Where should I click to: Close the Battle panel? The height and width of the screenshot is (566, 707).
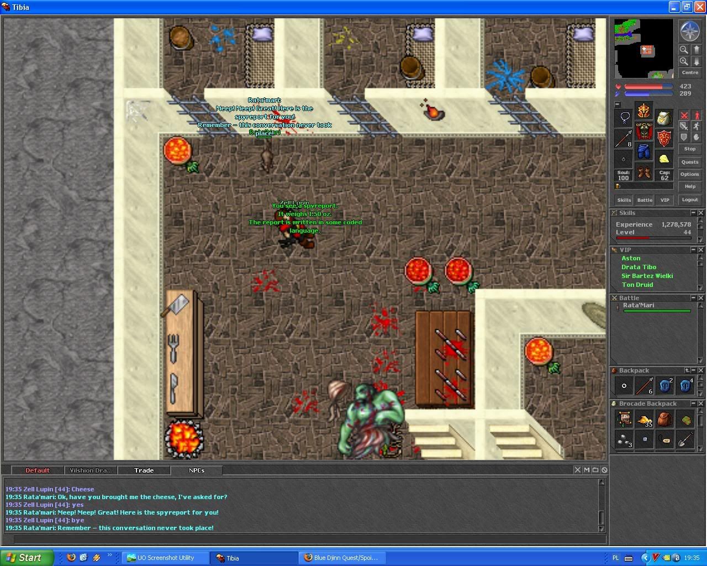click(700, 298)
